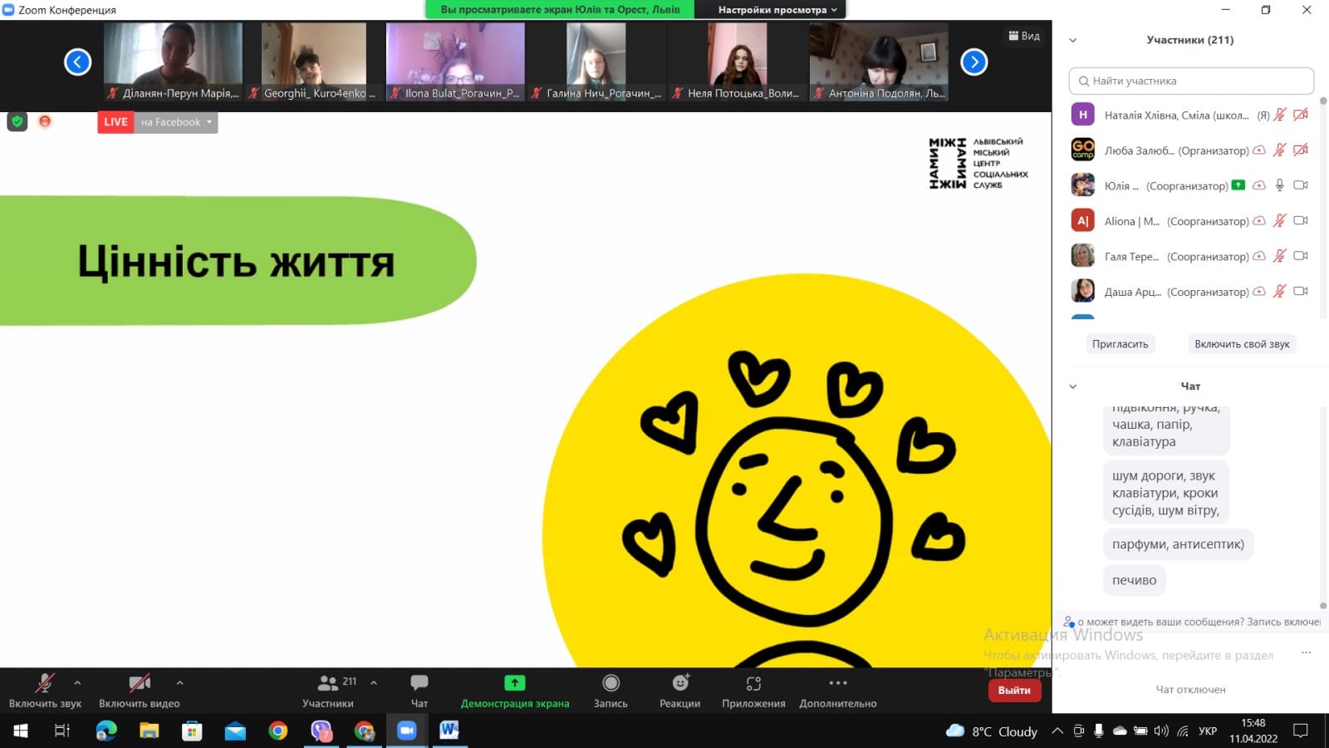The height and width of the screenshot is (748, 1329).
Task: Click who-can-see-messages notice in chat
Action: coord(1193,622)
